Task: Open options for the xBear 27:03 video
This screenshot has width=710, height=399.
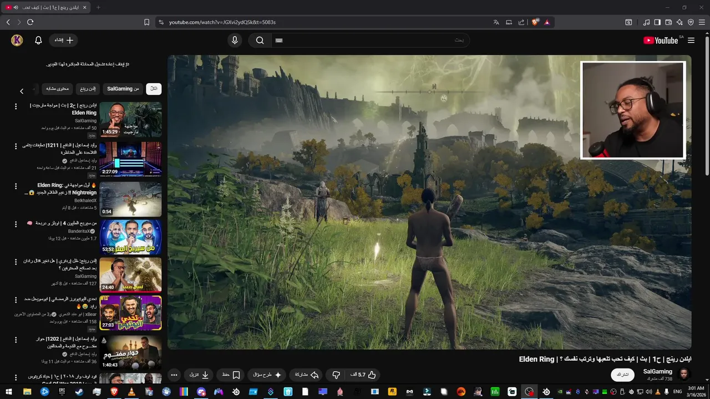Action: [16, 299]
